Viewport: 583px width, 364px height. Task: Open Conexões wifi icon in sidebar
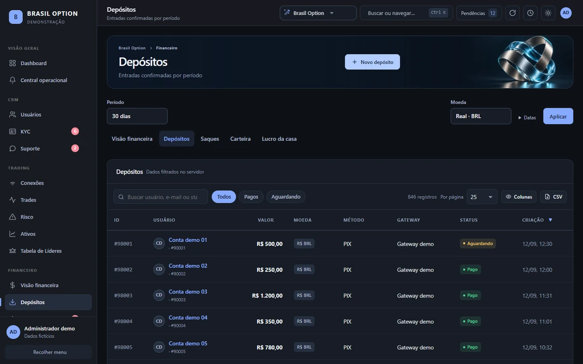point(13,183)
